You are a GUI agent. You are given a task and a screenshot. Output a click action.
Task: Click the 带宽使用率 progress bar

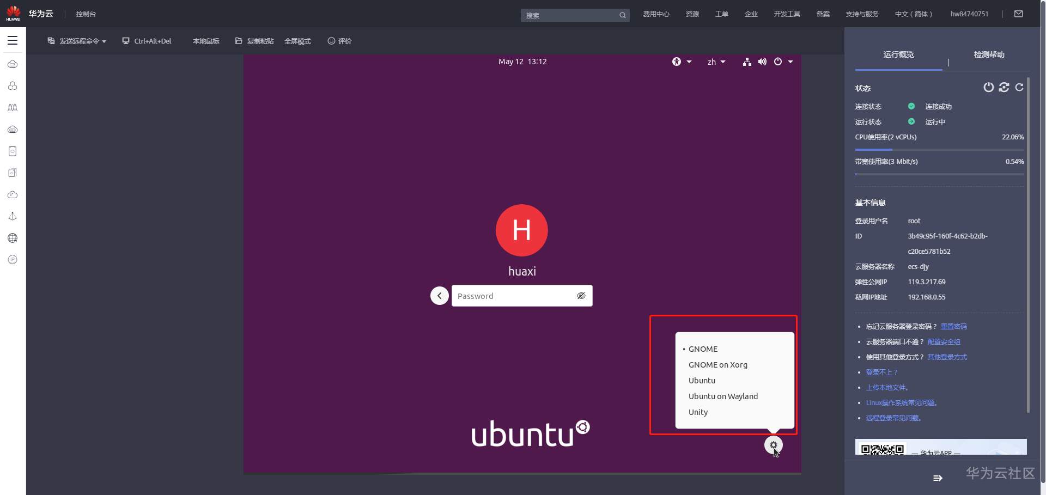point(940,174)
